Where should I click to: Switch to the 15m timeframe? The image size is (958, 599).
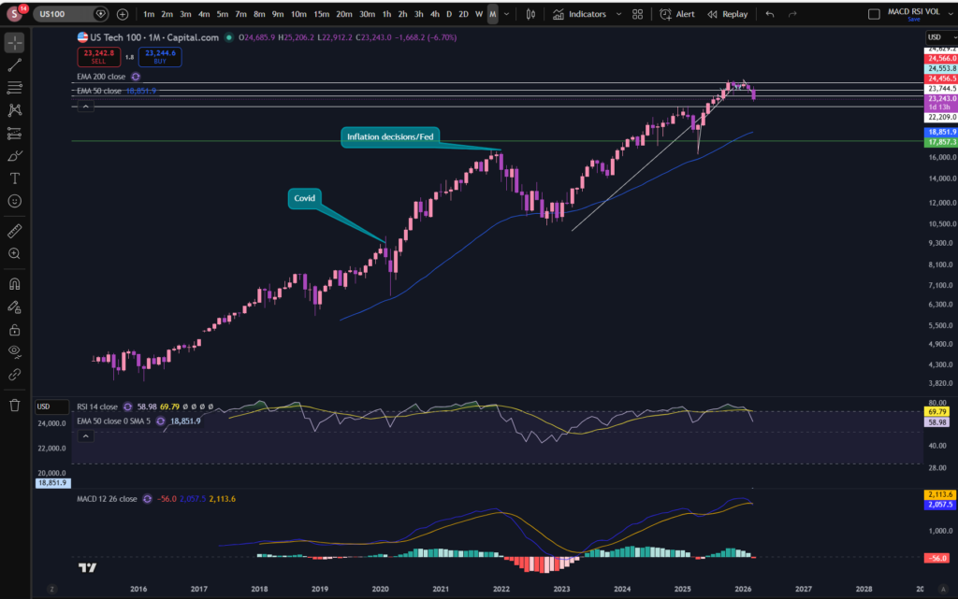(x=322, y=14)
